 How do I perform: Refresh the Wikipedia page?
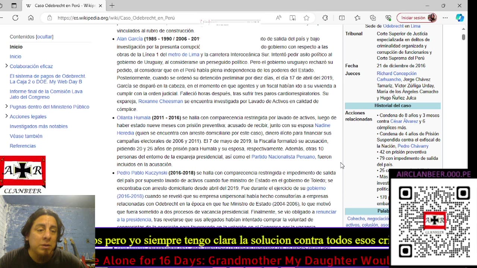point(15,18)
